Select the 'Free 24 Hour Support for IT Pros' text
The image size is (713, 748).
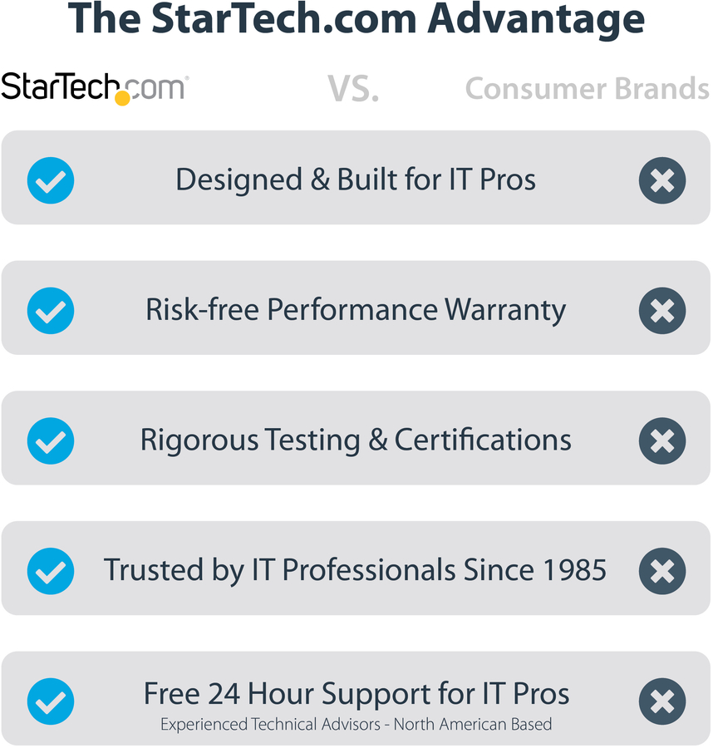[356, 693]
